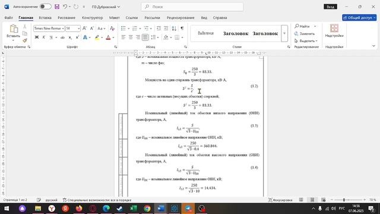Center align text
This screenshot has height=214, width=380.
(x=131, y=37)
